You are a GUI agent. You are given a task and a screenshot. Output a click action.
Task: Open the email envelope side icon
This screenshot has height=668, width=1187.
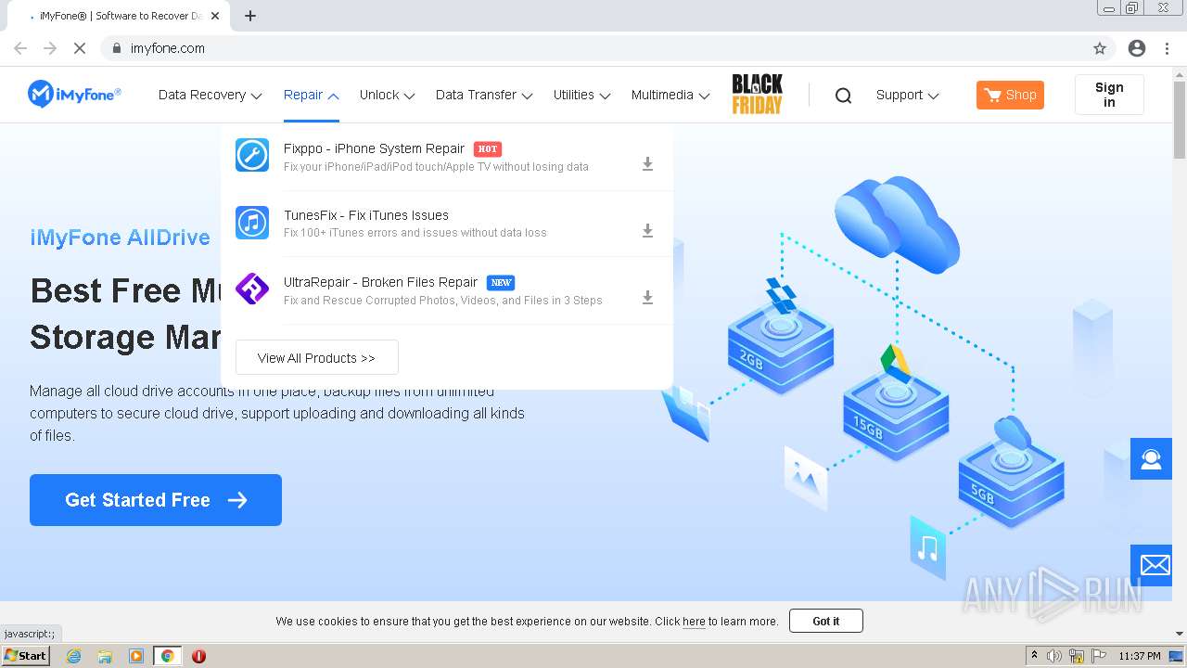pos(1151,565)
